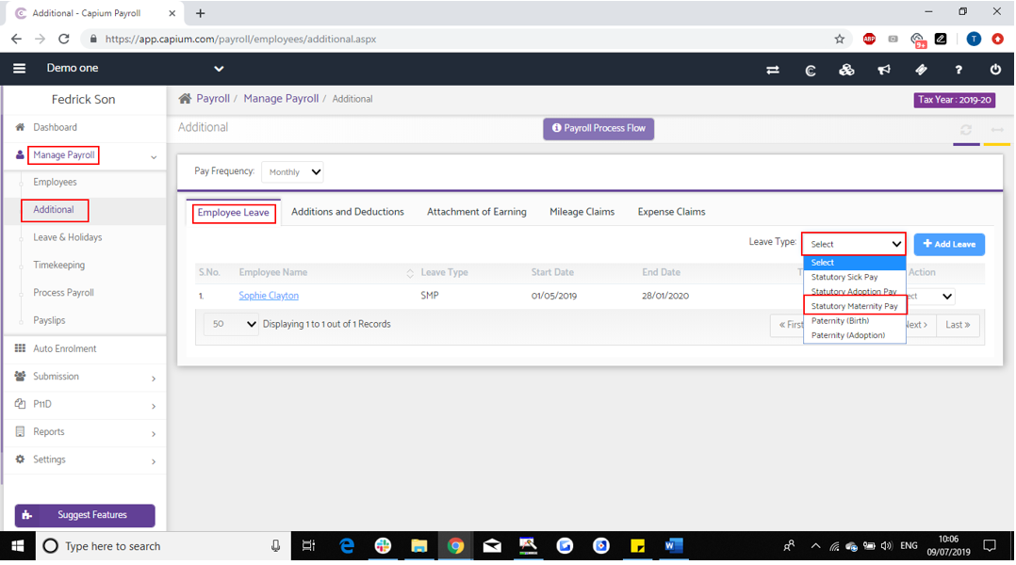Choose Statutory Maternity Pay option
The height and width of the screenshot is (565, 1016).
tap(855, 306)
